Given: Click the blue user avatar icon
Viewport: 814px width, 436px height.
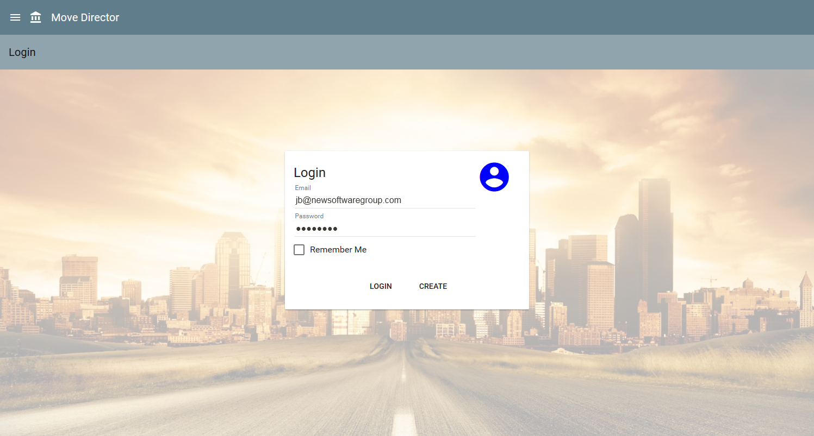Looking at the screenshot, I should click(x=494, y=177).
